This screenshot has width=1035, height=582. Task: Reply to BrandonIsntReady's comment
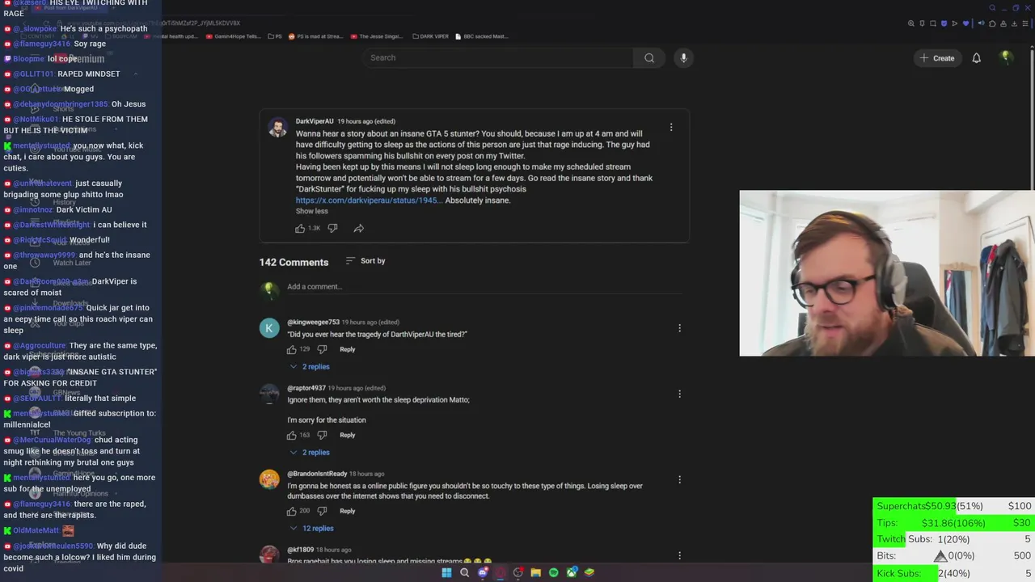(x=348, y=511)
